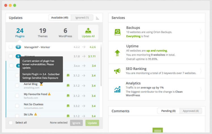Click the Backups drive icon
Screen dimensions: 212x134
point(117,32)
